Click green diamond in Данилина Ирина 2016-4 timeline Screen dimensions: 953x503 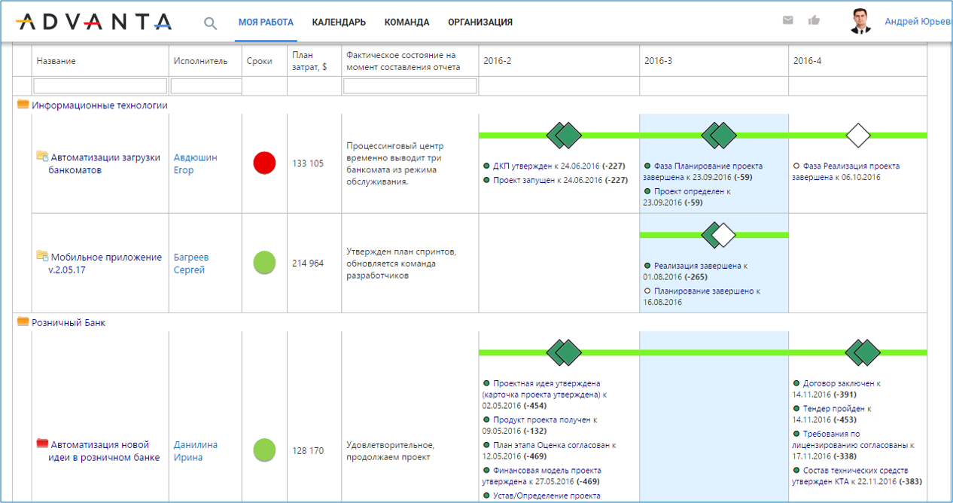[863, 352]
